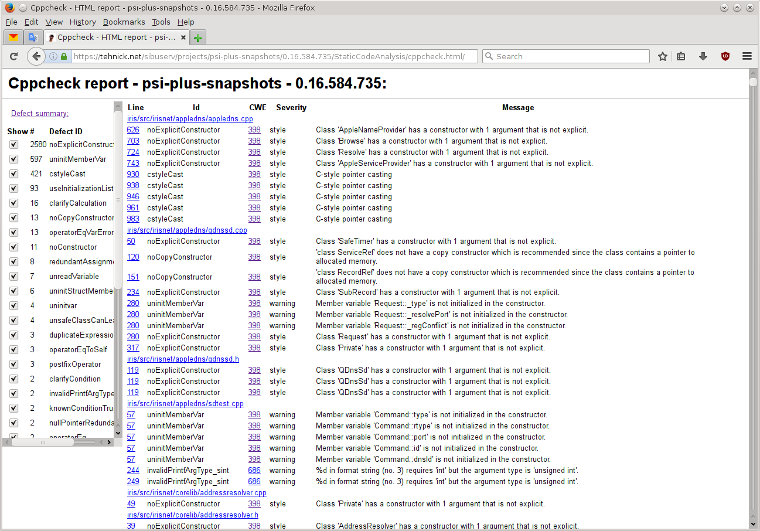Open the sdtest.cpp file link
This screenshot has width=760, height=531.
tap(185, 403)
